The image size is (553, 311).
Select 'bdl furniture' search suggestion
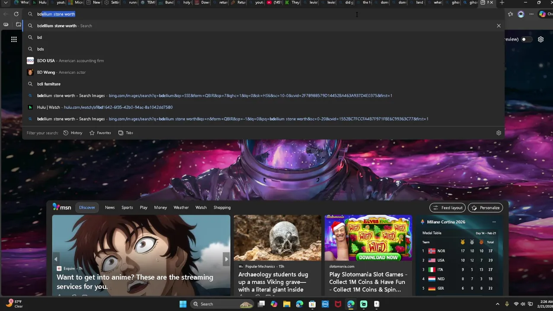(x=263, y=84)
